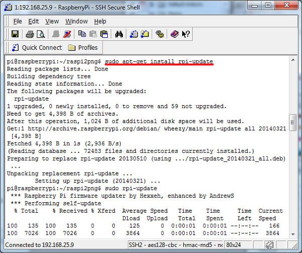Viewport: 302px width, 253px height.
Task: Click 'Raspberry Pi firmware updater by Hexxeh' line
Action: pyautogui.click(x=93, y=196)
